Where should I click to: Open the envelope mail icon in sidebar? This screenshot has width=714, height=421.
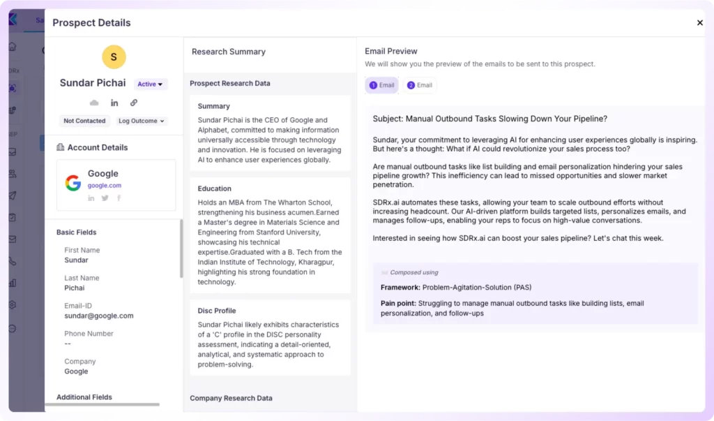[x=13, y=239]
